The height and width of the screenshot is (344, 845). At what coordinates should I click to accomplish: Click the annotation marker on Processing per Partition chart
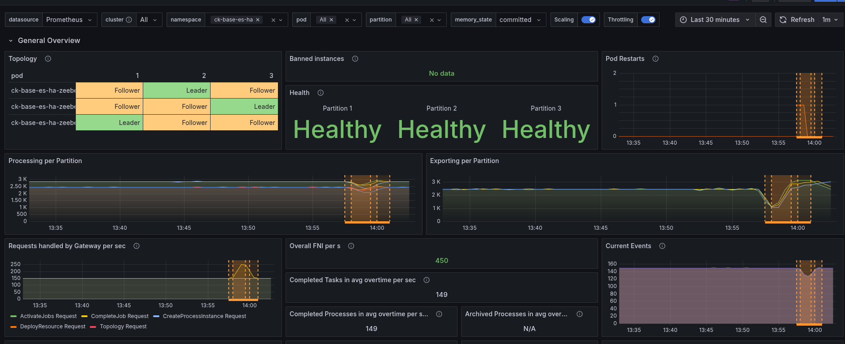[x=367, y=222]
